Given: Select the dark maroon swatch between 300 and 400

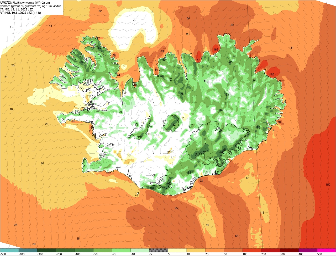Looking at the screenshot, I should point(289,250).
